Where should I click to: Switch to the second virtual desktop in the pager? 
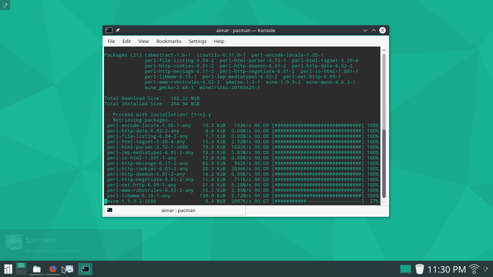[21, 271]
